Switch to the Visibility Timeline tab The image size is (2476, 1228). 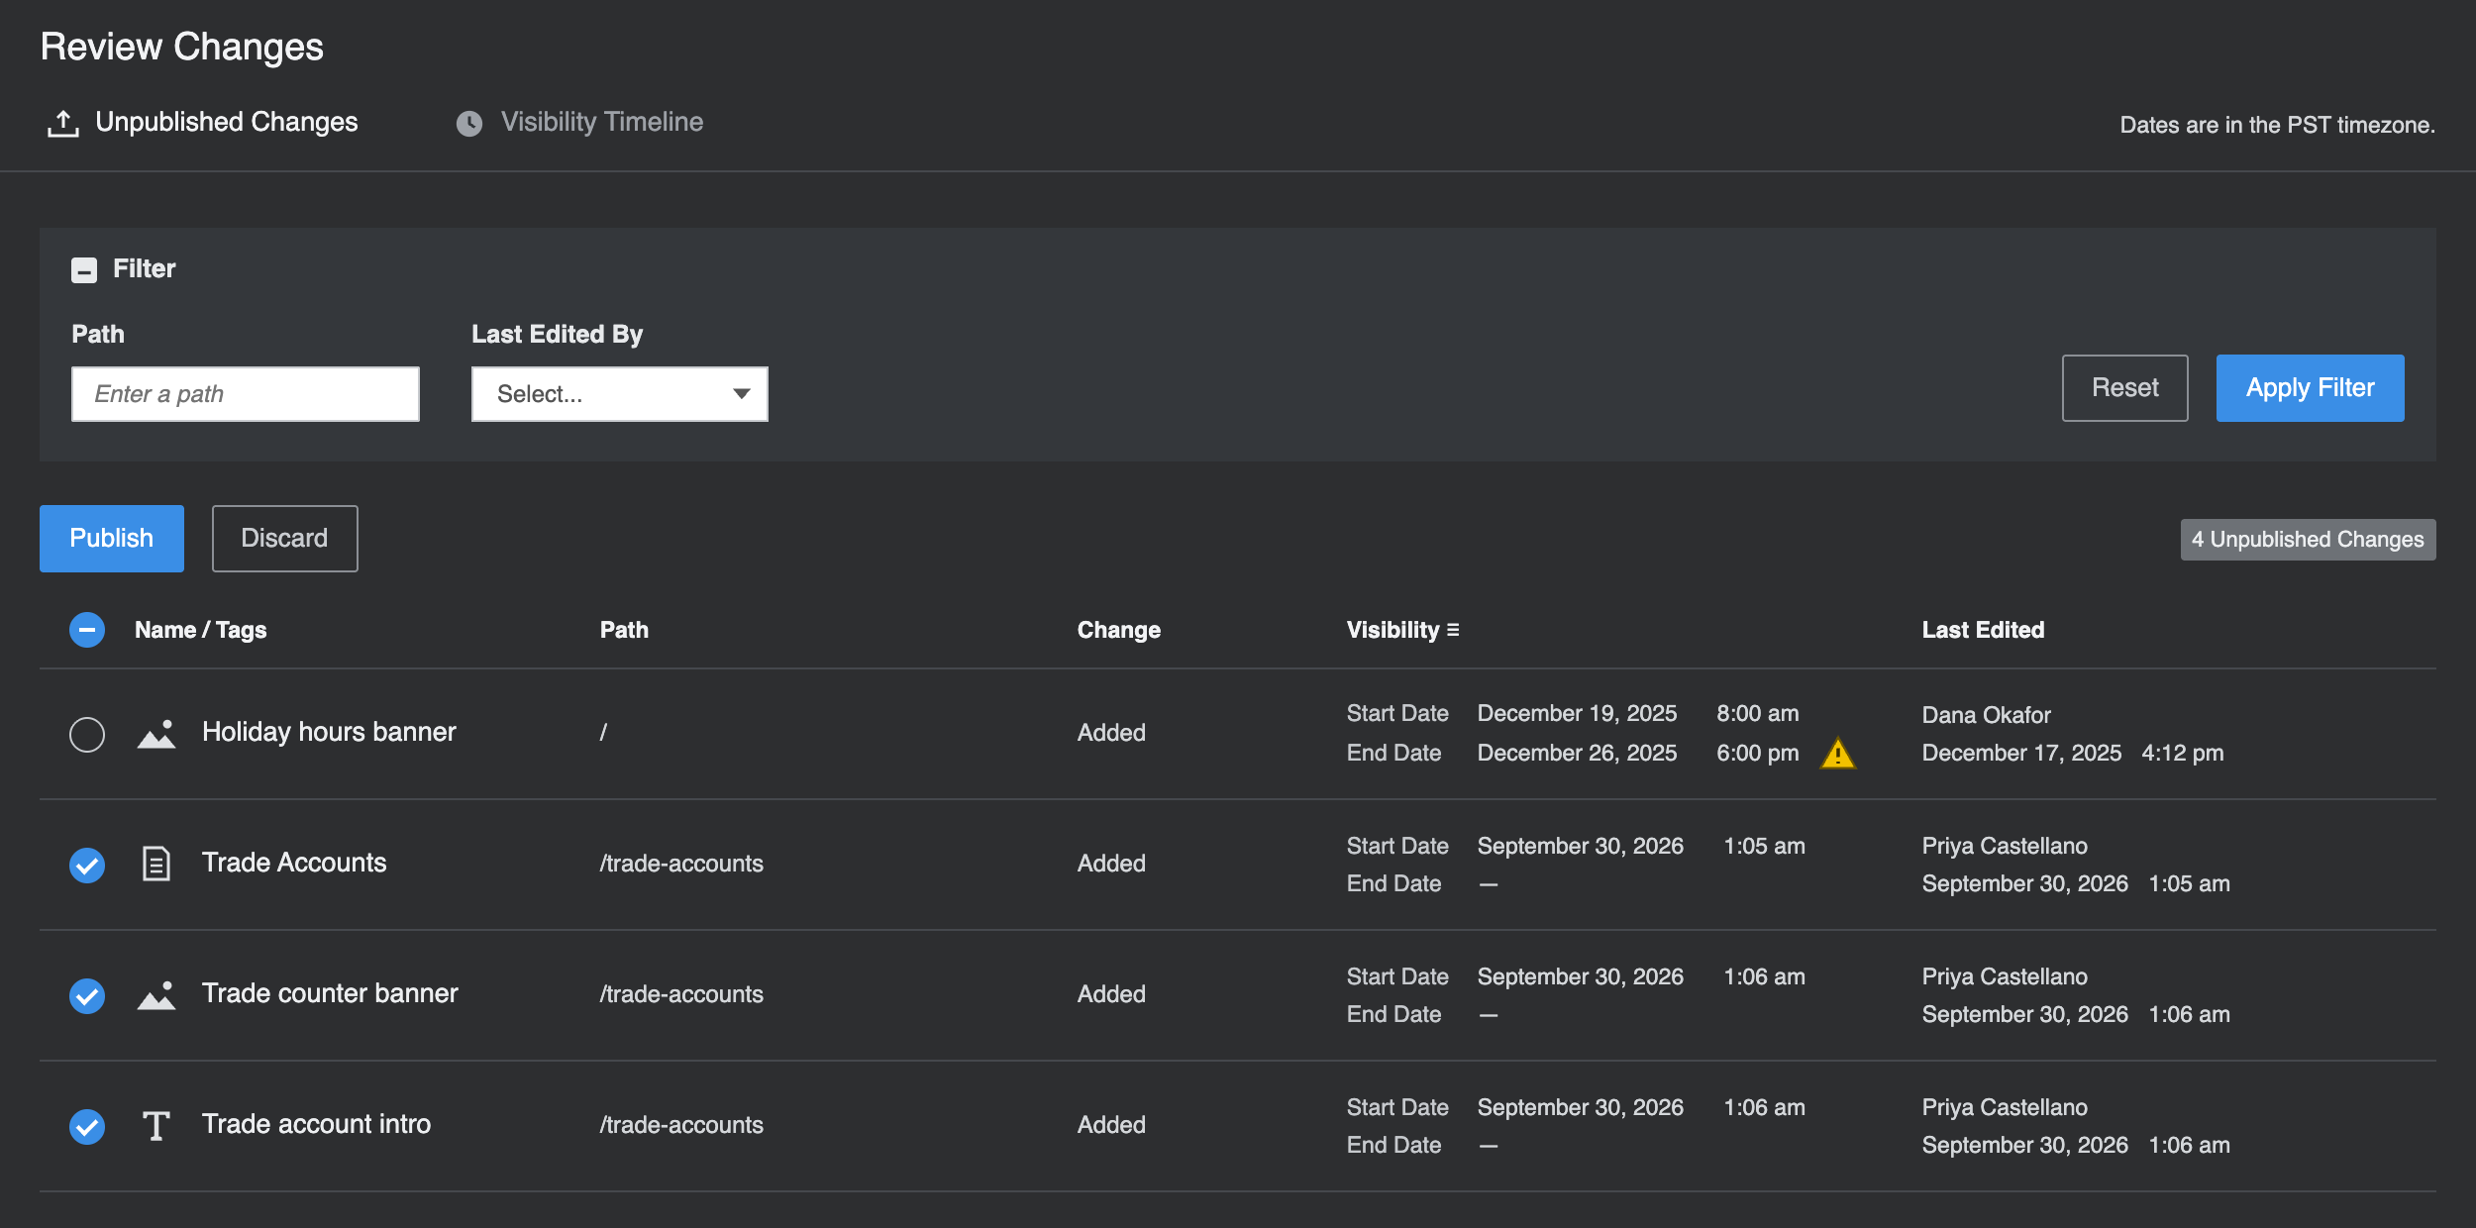pos(580,123)
